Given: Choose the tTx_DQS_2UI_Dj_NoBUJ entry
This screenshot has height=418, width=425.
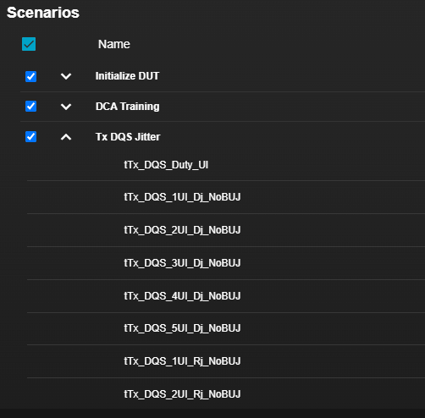Looking at the screenshot, I should click(182, 230).
